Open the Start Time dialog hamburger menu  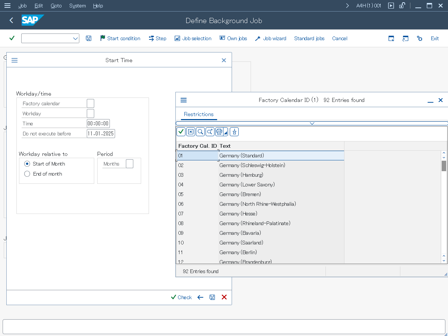click(x=15, y=60)
